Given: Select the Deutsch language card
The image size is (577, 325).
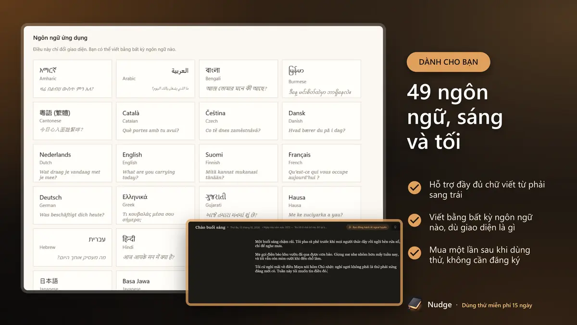Looking at the screenshot, I should (73, 205).
